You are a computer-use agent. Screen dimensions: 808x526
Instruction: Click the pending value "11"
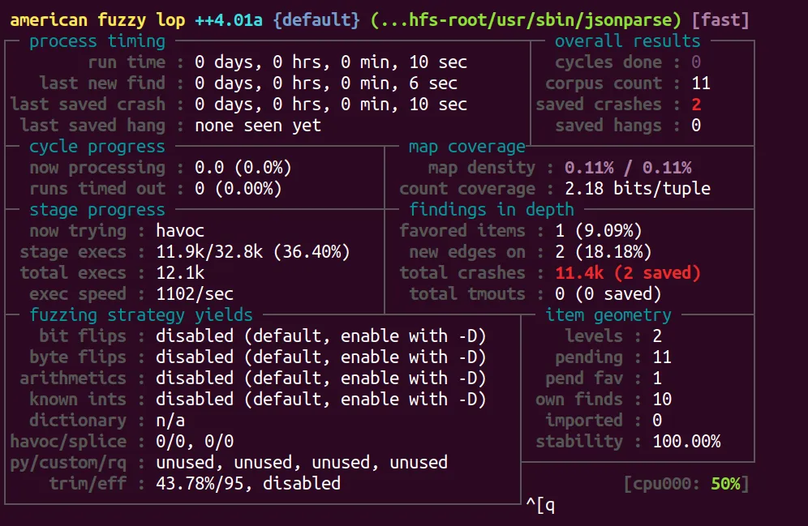pyautogui.click(x=662, y=357)
